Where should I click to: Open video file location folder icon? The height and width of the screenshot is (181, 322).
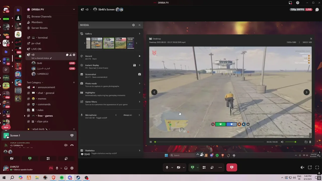306,142
